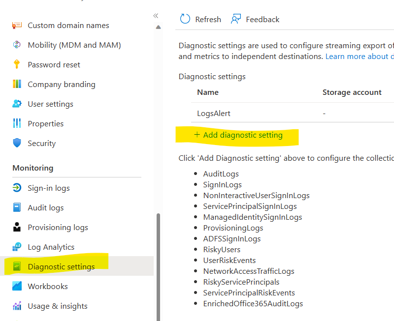394x321 pixels.
Task: Open the Feedback panel
Action: [255, 19]
